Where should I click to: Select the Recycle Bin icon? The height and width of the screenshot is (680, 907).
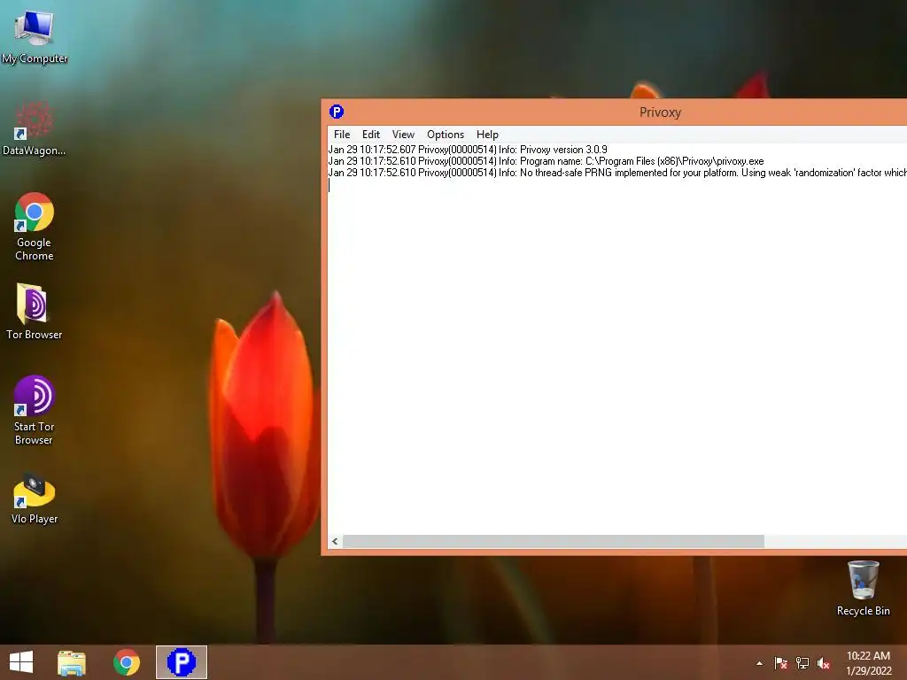click(863, 588)
